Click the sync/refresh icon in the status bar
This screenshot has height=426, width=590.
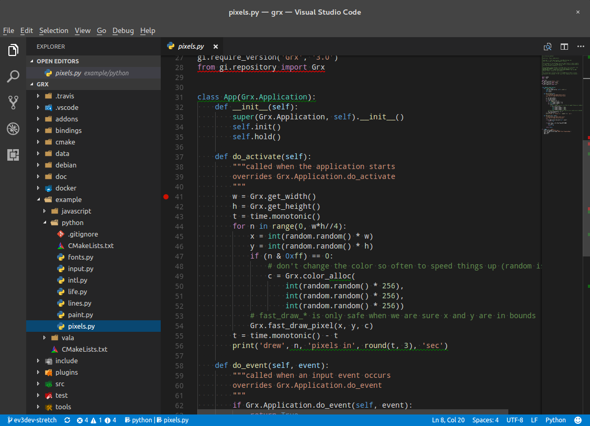(x=67, y=420)
